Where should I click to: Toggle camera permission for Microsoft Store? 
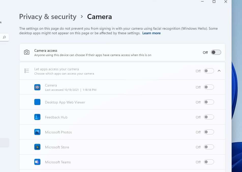pyautogui.click(x=209, y=147)
